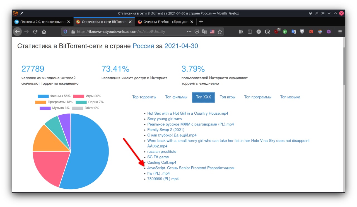357x207 pixels.
Task: Open the 7509999 (PL).mp4 link
Action: point(163,179)
